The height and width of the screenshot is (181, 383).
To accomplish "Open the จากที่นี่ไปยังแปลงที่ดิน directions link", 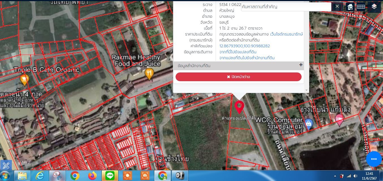I will 238,52.
